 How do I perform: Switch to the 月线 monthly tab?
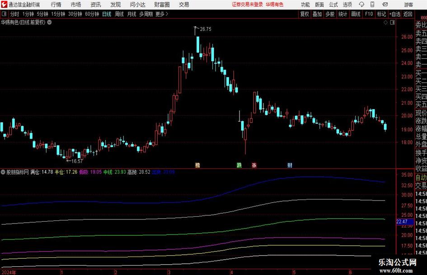(x=131, y=14)
